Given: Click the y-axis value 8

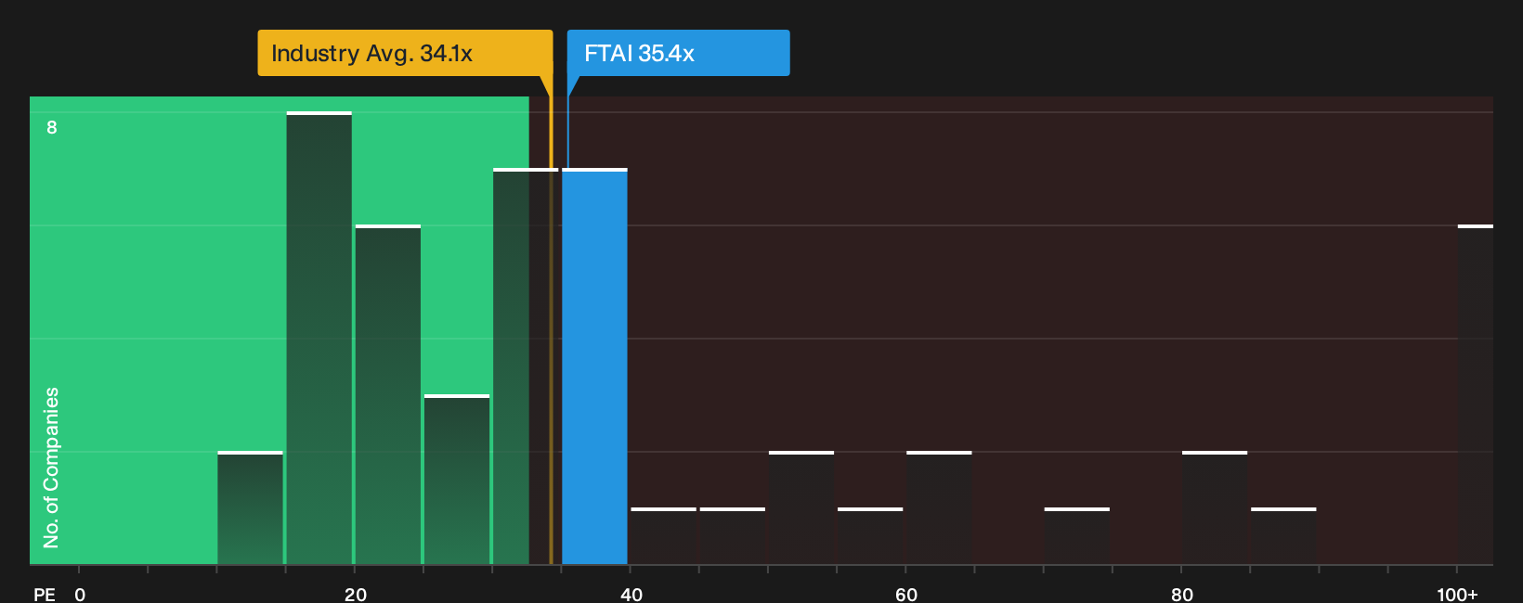Looking at the screenshot, I should [52, 127].
